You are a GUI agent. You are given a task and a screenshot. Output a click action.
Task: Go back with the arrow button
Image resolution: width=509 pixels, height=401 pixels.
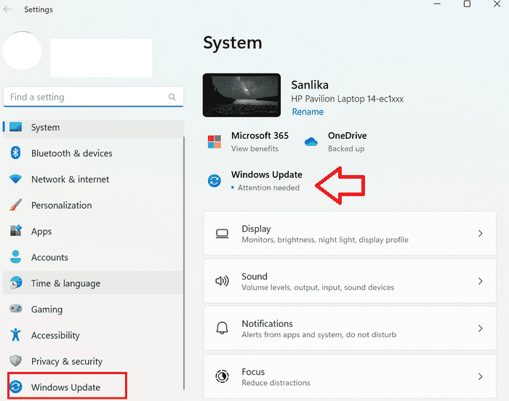coord(7,9)
